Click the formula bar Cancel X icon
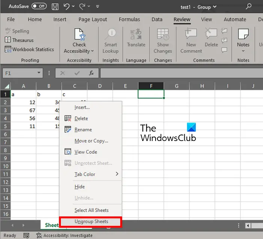This screenshot has height=239, width=263. (63, 73)
